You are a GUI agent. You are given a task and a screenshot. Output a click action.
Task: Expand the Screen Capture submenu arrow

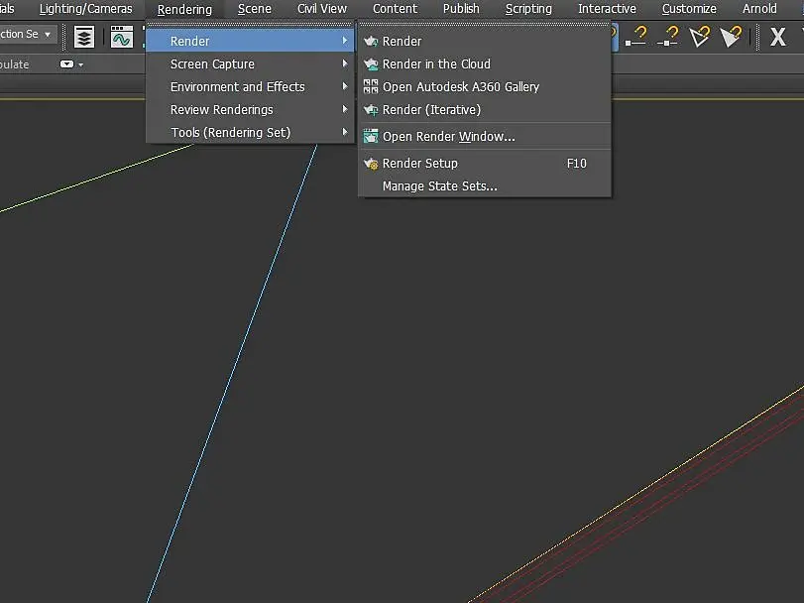pyautogui.click(x=345, y=63)
